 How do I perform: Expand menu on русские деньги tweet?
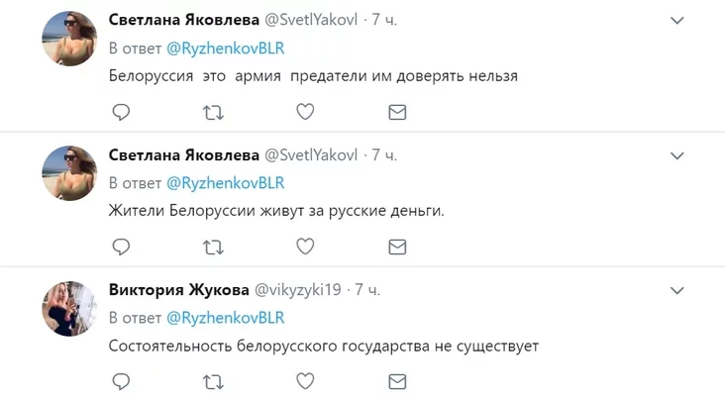[x=677, y=155]
